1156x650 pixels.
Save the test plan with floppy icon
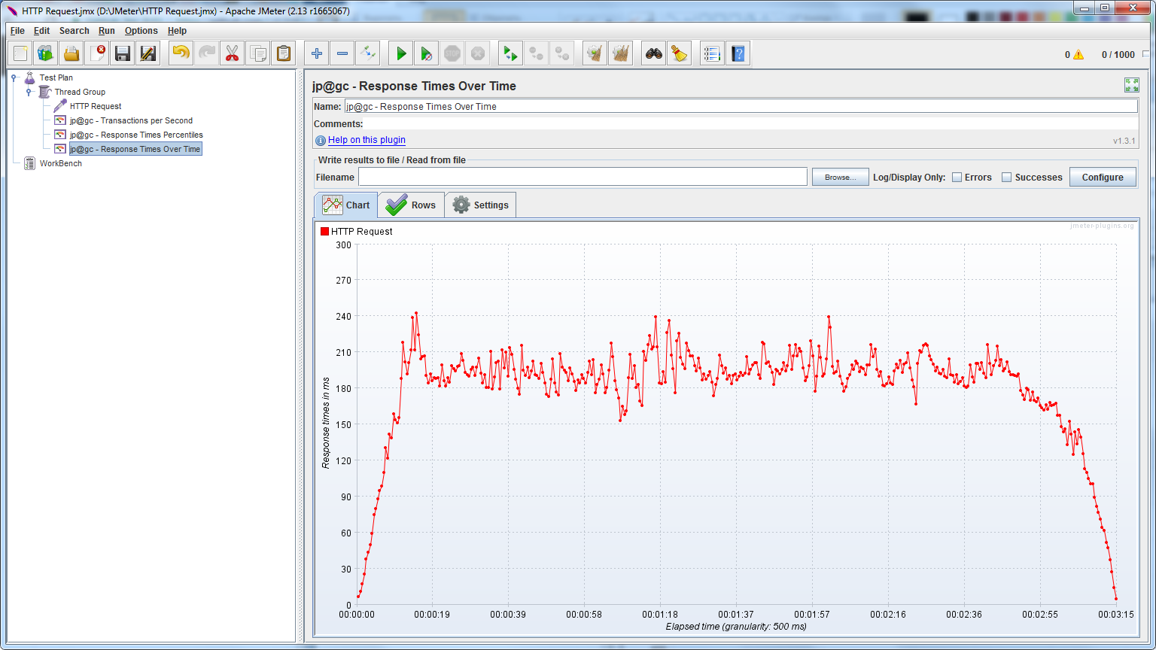(x=123, y=53)
